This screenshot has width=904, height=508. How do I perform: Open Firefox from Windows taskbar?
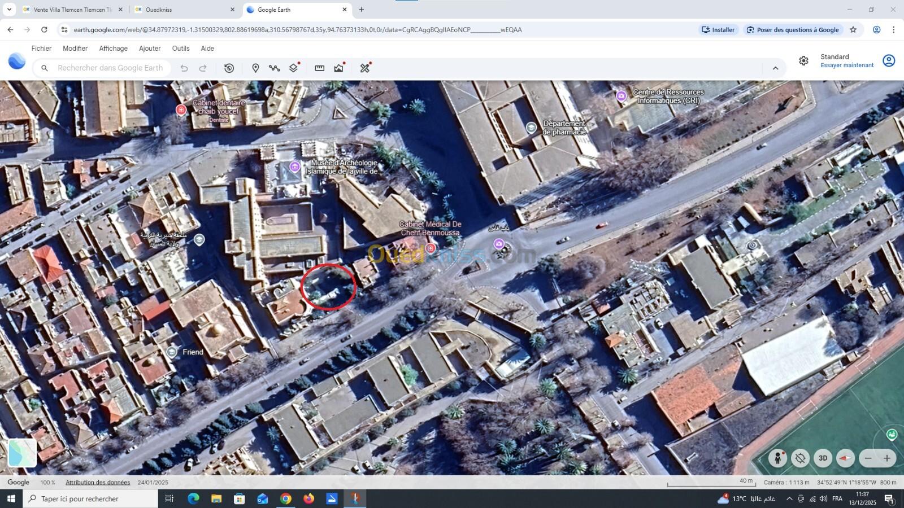pyautogui.click(x=308, y=499)
